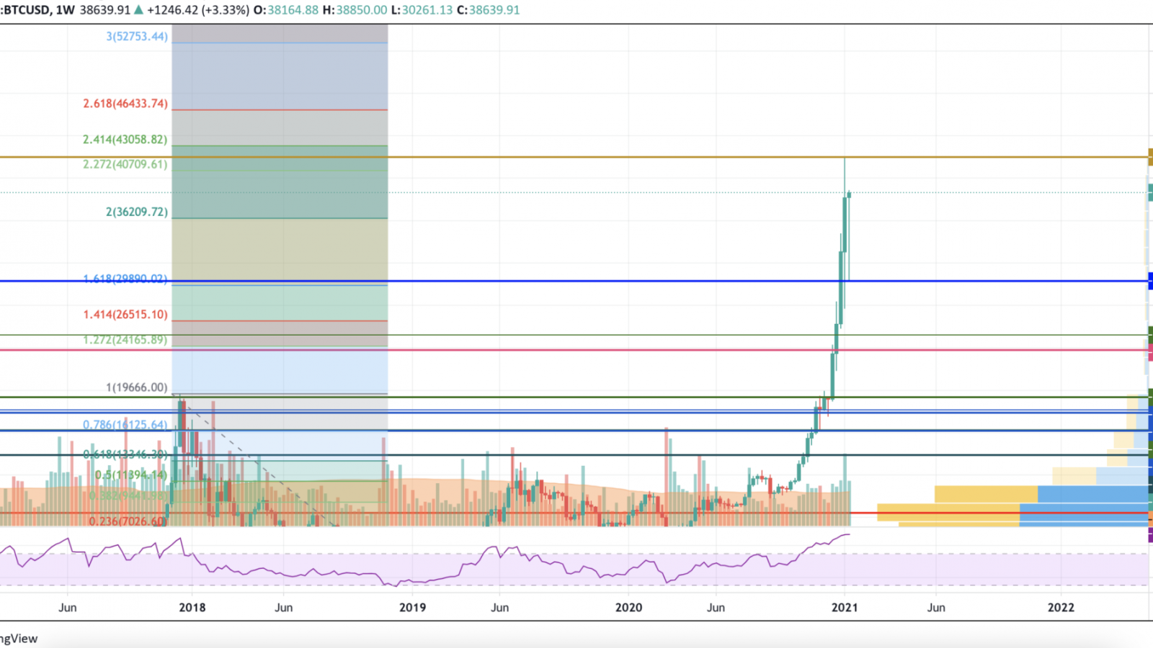Select the Fib level label 2.272(40709.61)

pyautogui.click(x=125, y=164)
